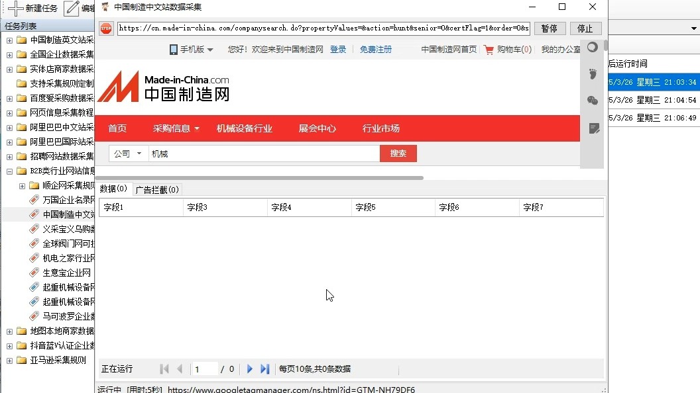700x393 pixels.
Task: Click the red STOP icon beside URL
Action: 106,28
